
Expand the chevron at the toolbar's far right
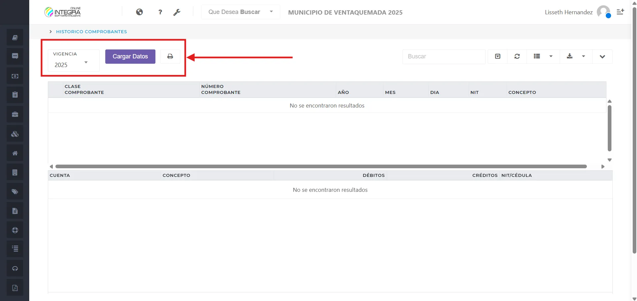[602, 56]
